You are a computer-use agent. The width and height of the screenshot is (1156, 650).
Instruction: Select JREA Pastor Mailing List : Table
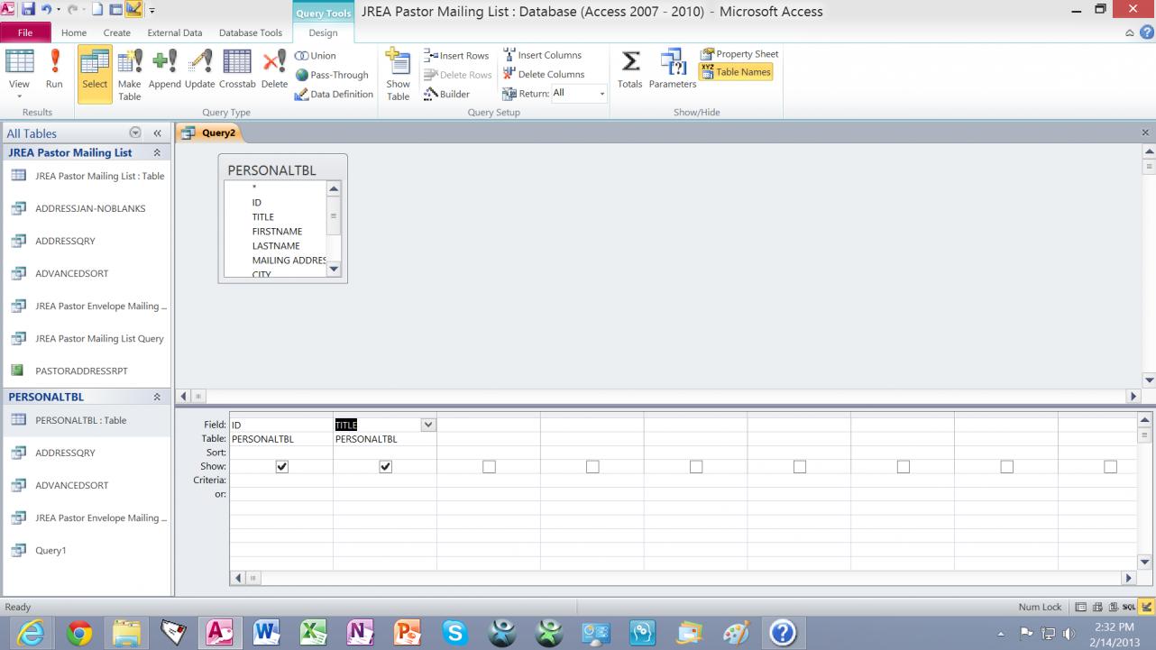pos(87,176)
